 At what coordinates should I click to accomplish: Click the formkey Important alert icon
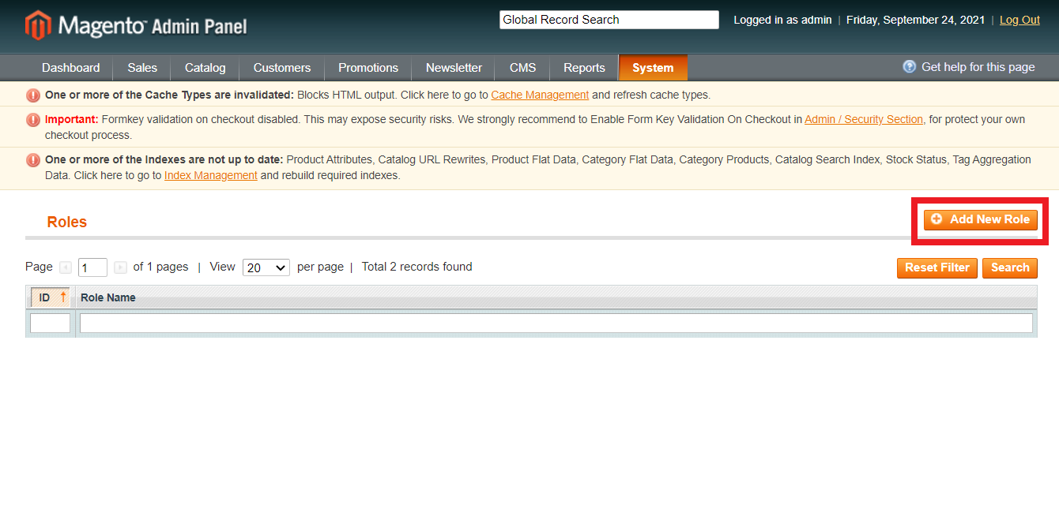[33, 120]
